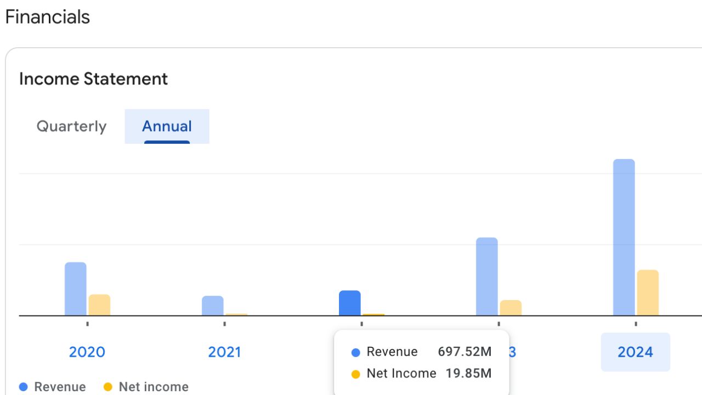
Task: Click the 697.52M revenue value in tooltip
Action: click(465, 352)
